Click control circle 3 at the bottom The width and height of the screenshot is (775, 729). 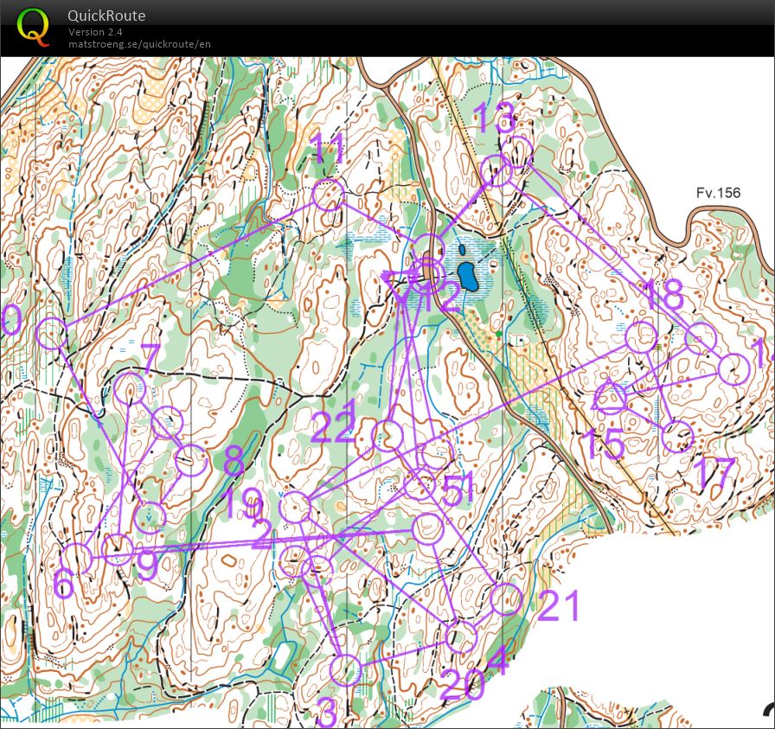[346, 669]
